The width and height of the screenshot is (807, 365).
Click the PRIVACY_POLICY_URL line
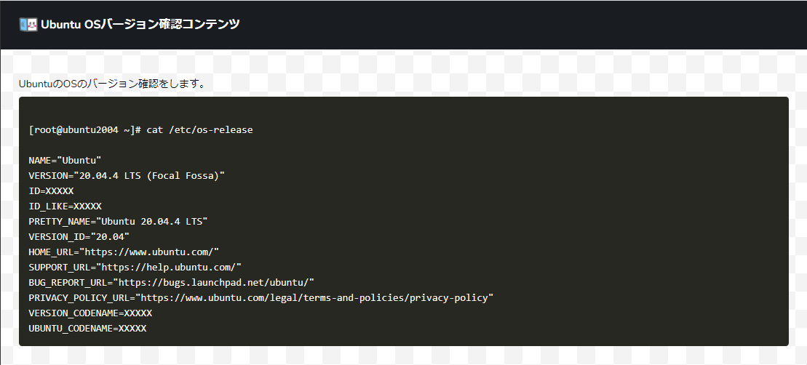(x=261, y=297)
